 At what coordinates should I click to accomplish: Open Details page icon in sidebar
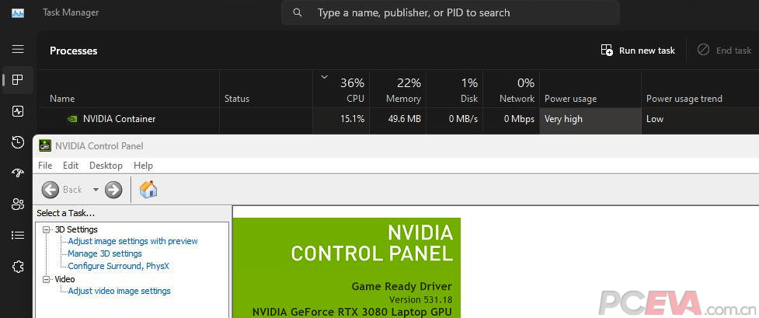tap(18, 235)
